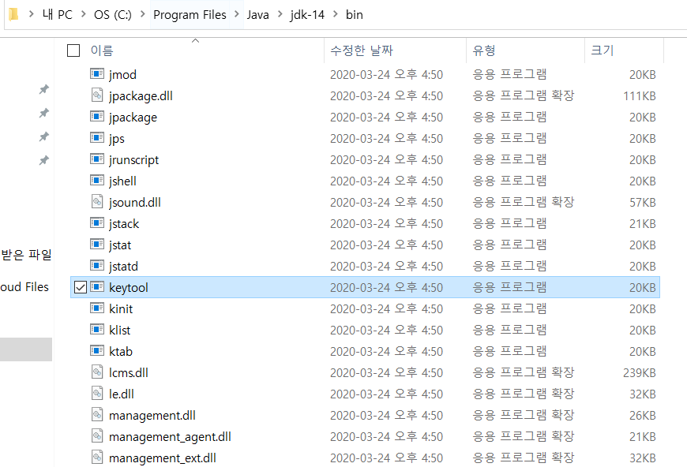Click the 26KB size of management.dll
The height and width of the screenshot is (467, 687).
pos(642,415)
